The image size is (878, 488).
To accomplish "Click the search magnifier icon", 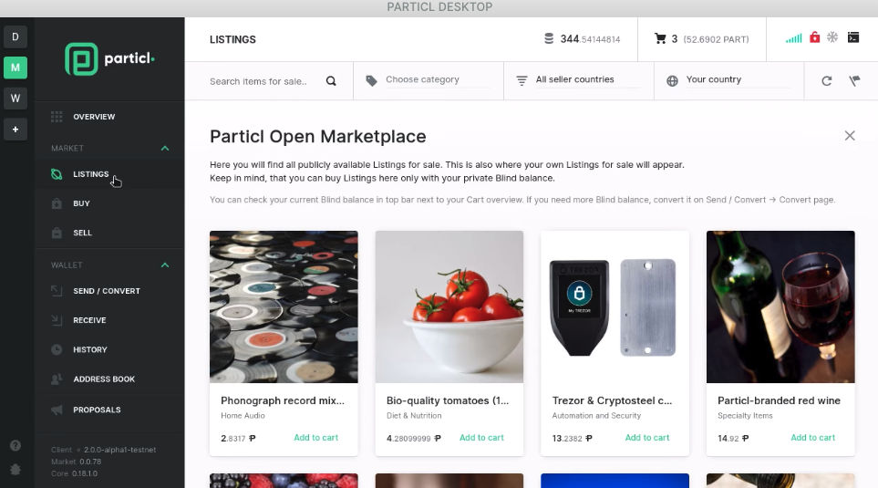I will (x=331, y=81).
